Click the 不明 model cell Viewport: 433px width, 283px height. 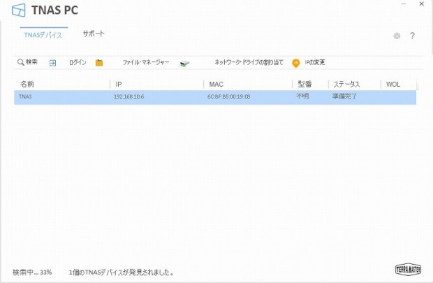click(x=302, y=96)
